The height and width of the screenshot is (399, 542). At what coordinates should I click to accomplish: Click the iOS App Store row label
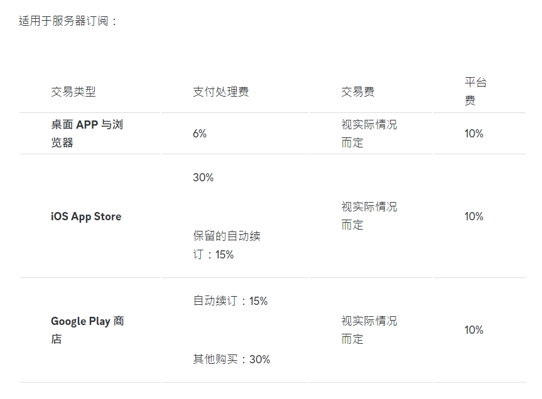tap(86, 216)
